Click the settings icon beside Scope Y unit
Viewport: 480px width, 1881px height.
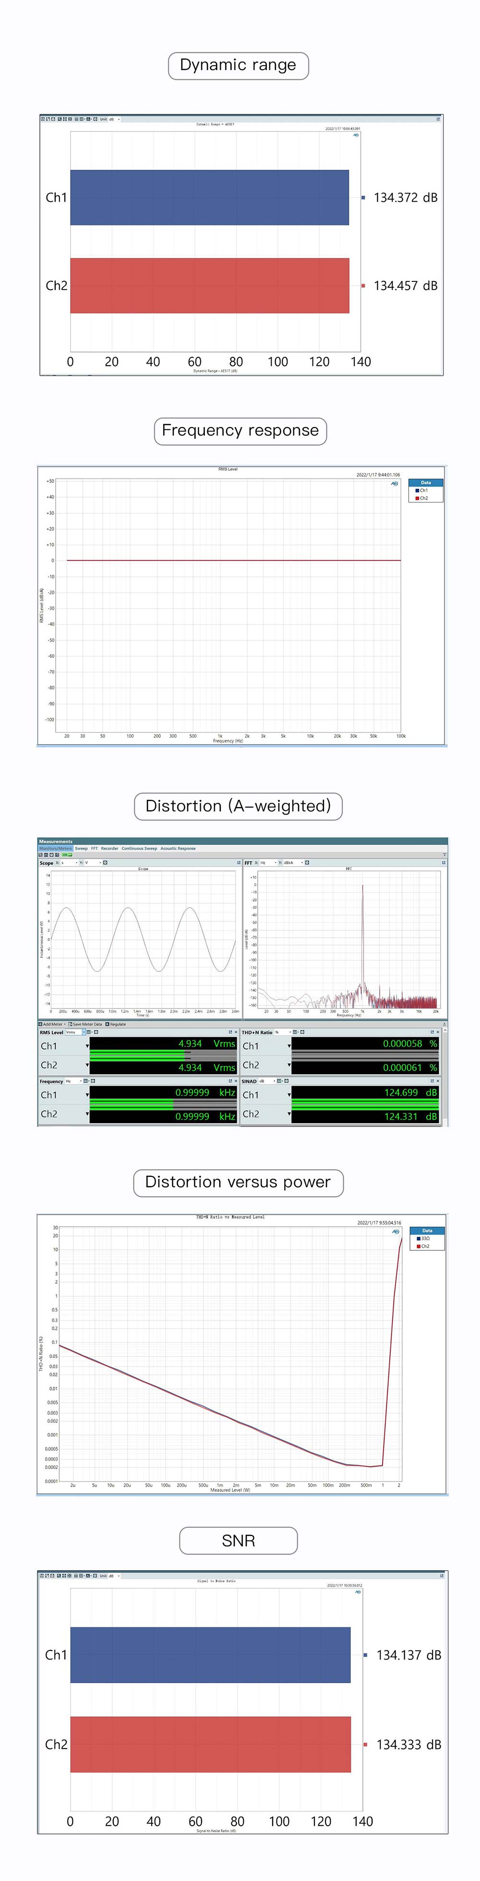105,862
